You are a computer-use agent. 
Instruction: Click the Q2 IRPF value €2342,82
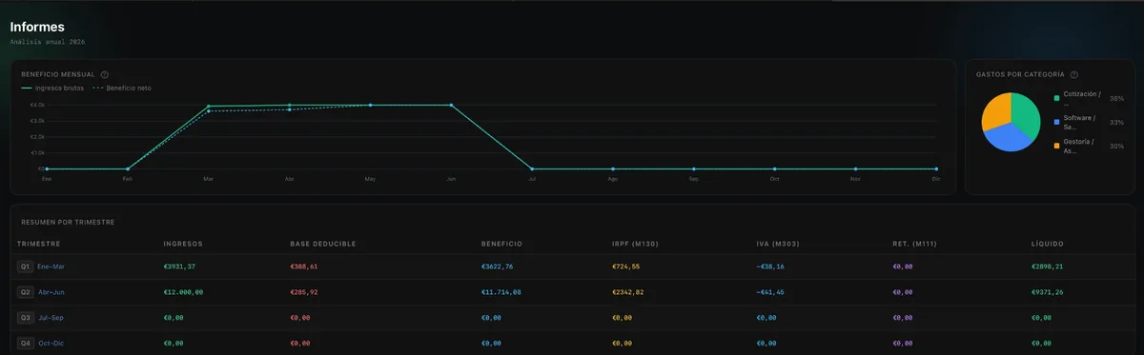tap(628, 292)
